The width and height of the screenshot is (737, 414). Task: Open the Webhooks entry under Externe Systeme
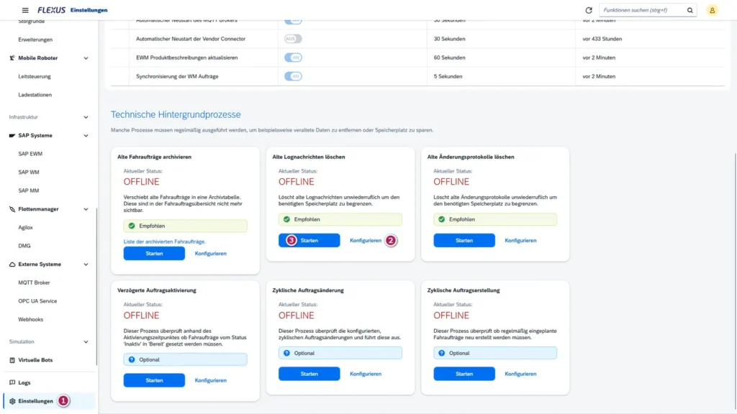32,318
